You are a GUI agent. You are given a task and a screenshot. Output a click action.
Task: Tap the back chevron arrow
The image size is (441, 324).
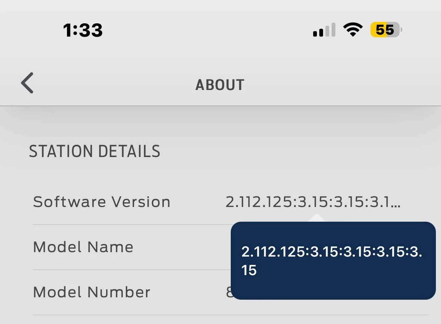point(27,83)
